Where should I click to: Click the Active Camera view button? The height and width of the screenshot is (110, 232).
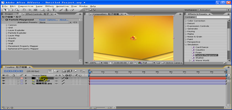174,63
